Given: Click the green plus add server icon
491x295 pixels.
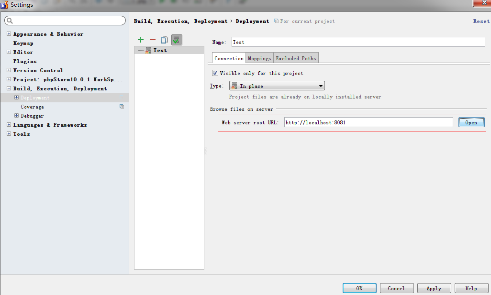Looking at the screenshot, I should coord(141,40).
